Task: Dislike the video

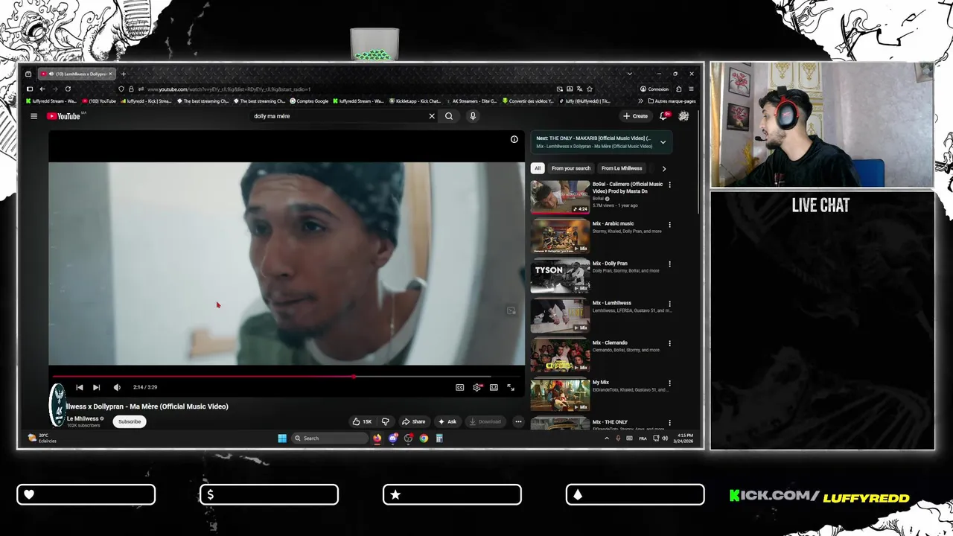Action: [x=385, y=421]
